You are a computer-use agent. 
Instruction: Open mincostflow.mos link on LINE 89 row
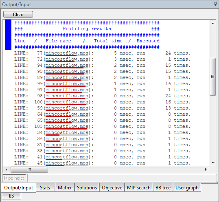pos(67,78)
